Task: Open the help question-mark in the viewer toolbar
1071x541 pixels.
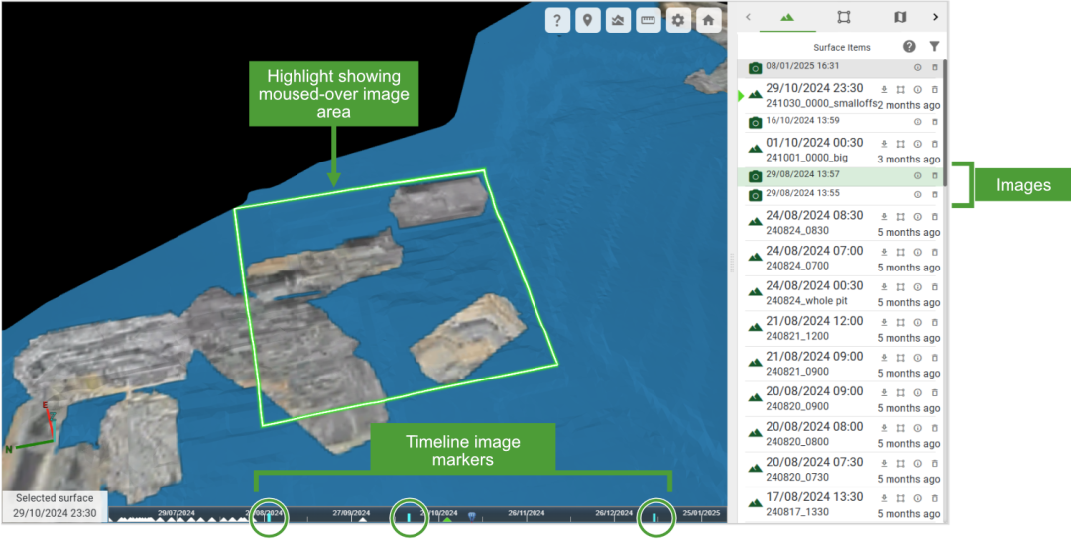Action: [x=557, y=21]
